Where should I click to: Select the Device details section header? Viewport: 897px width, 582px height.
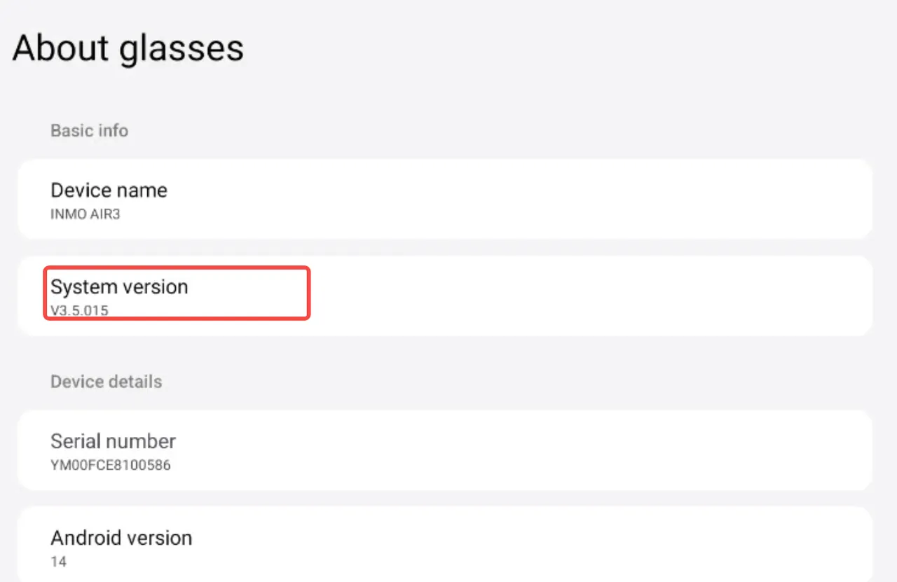106,382
